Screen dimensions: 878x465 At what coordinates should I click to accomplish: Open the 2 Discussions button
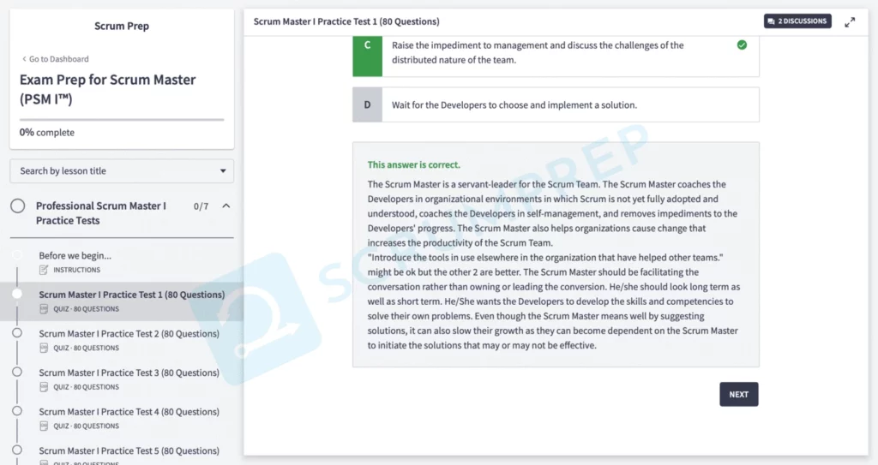(x=797, y=21)
